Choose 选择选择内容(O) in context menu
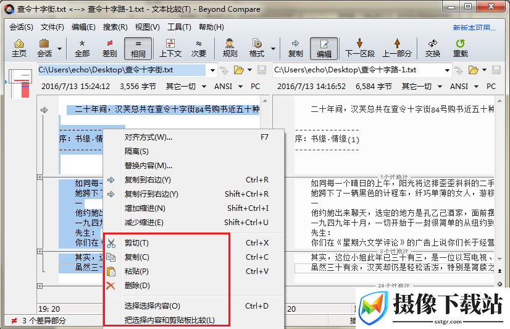510x329 pixels. (195, 306)
